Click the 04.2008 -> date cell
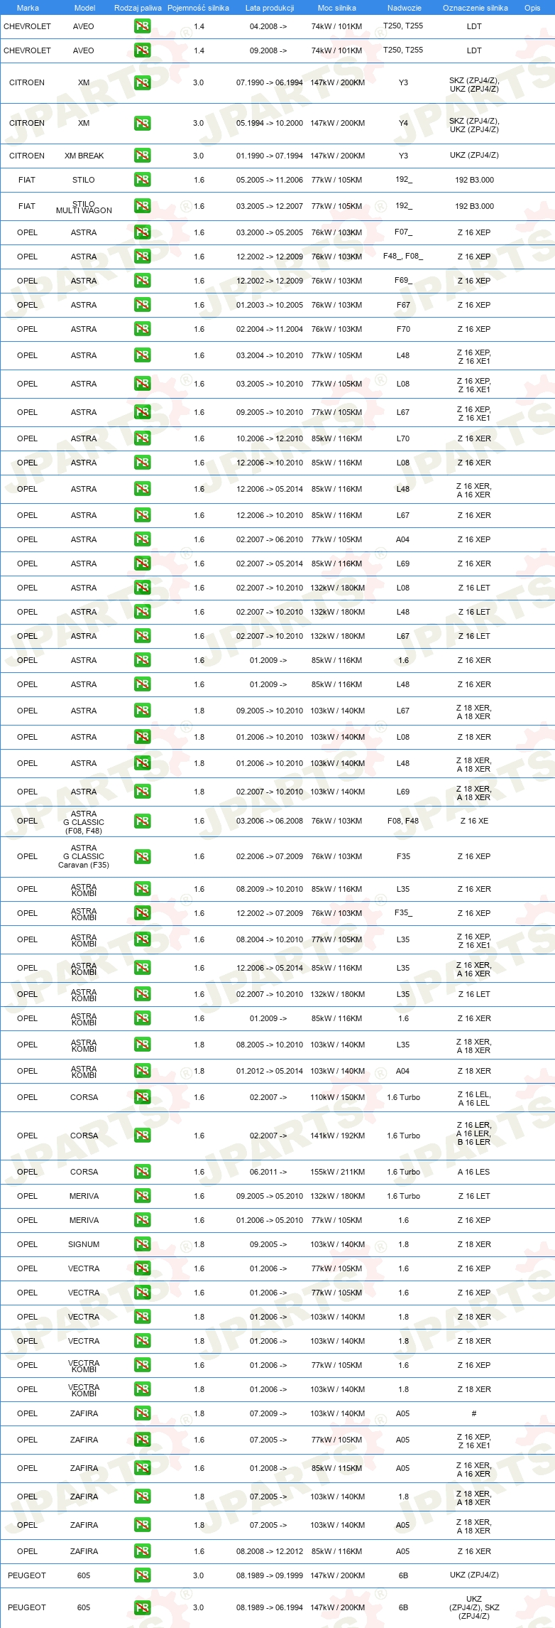Screen dimensions: 555x1628 pyautogui.click(x=268, y=26)
